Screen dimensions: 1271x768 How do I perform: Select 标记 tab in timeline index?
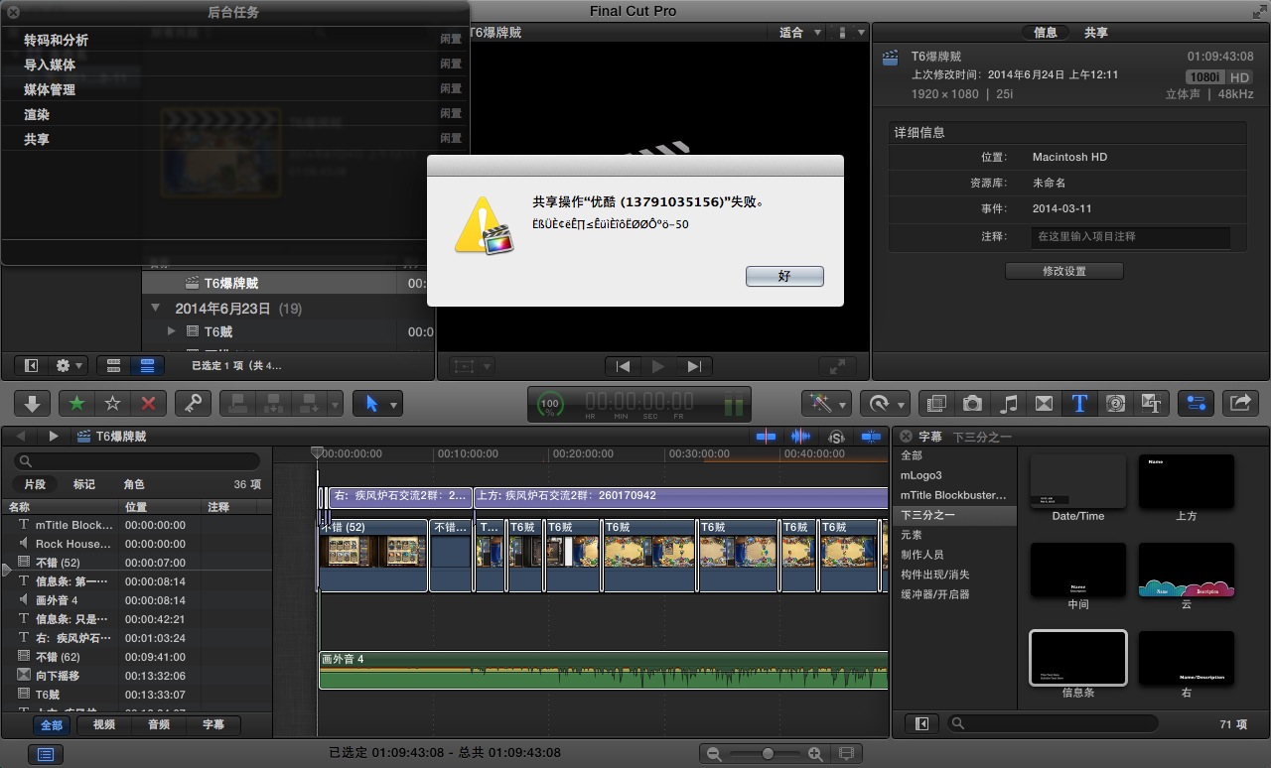tap(84, 484)
